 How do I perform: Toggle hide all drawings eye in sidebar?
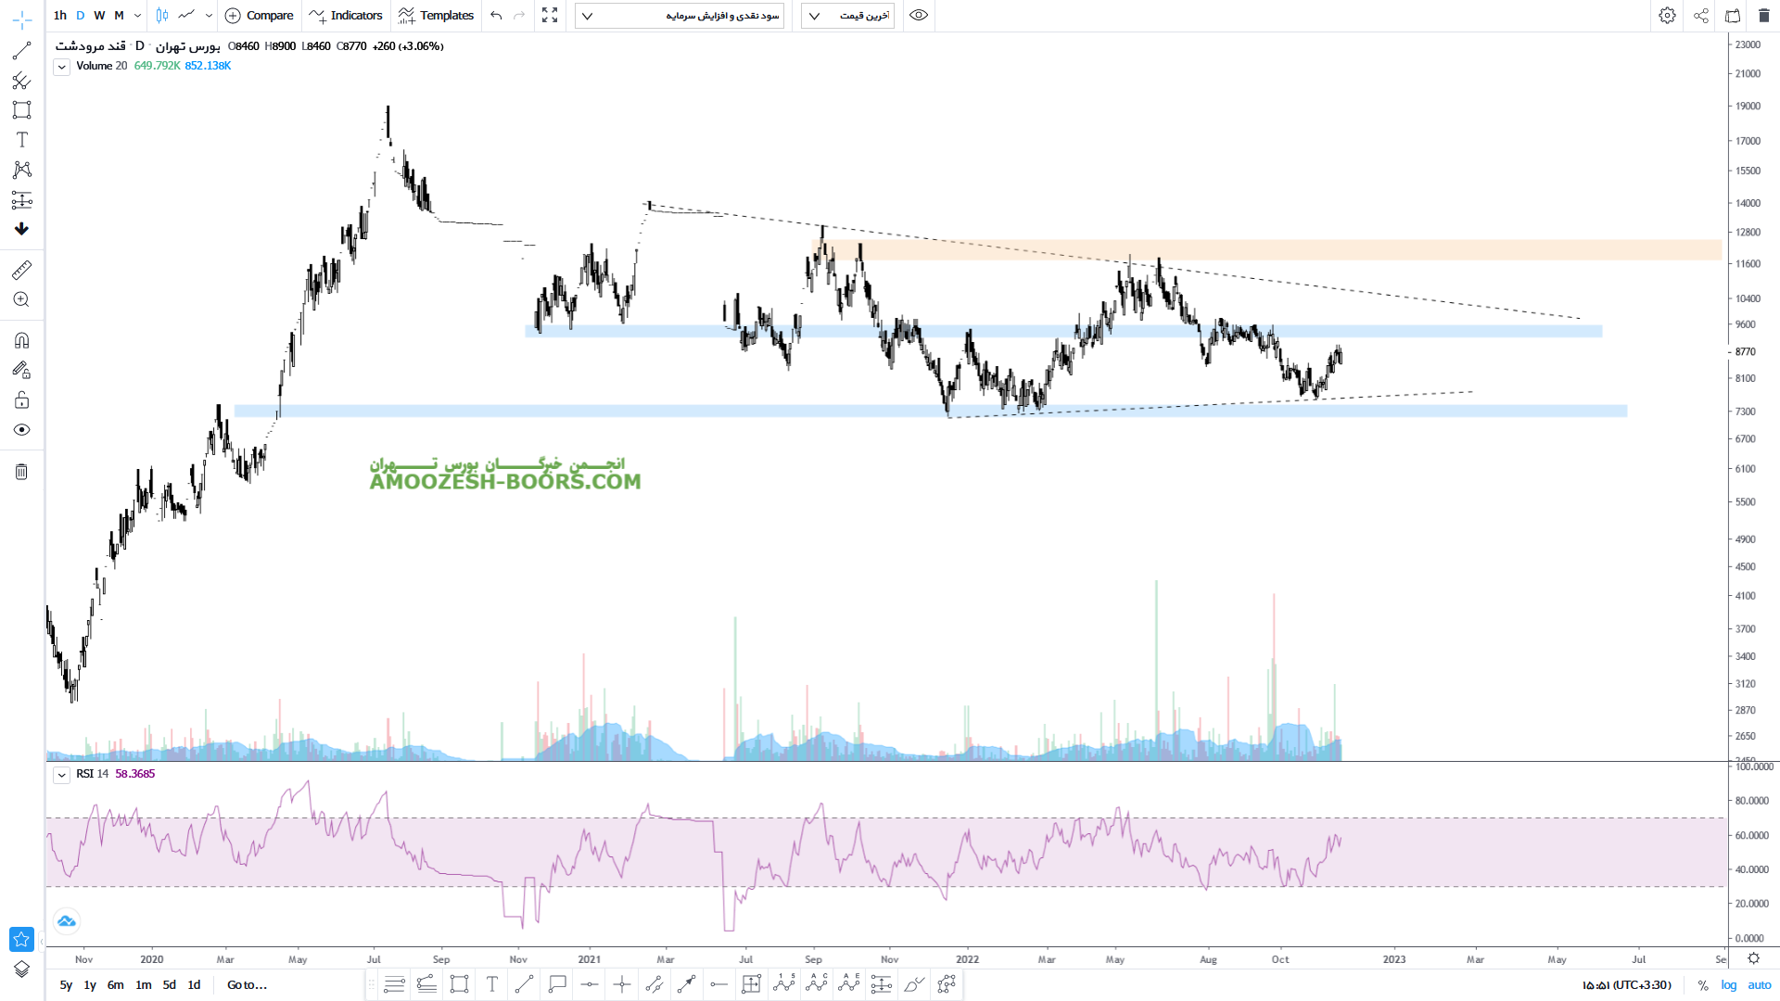[x=21, y=430]
